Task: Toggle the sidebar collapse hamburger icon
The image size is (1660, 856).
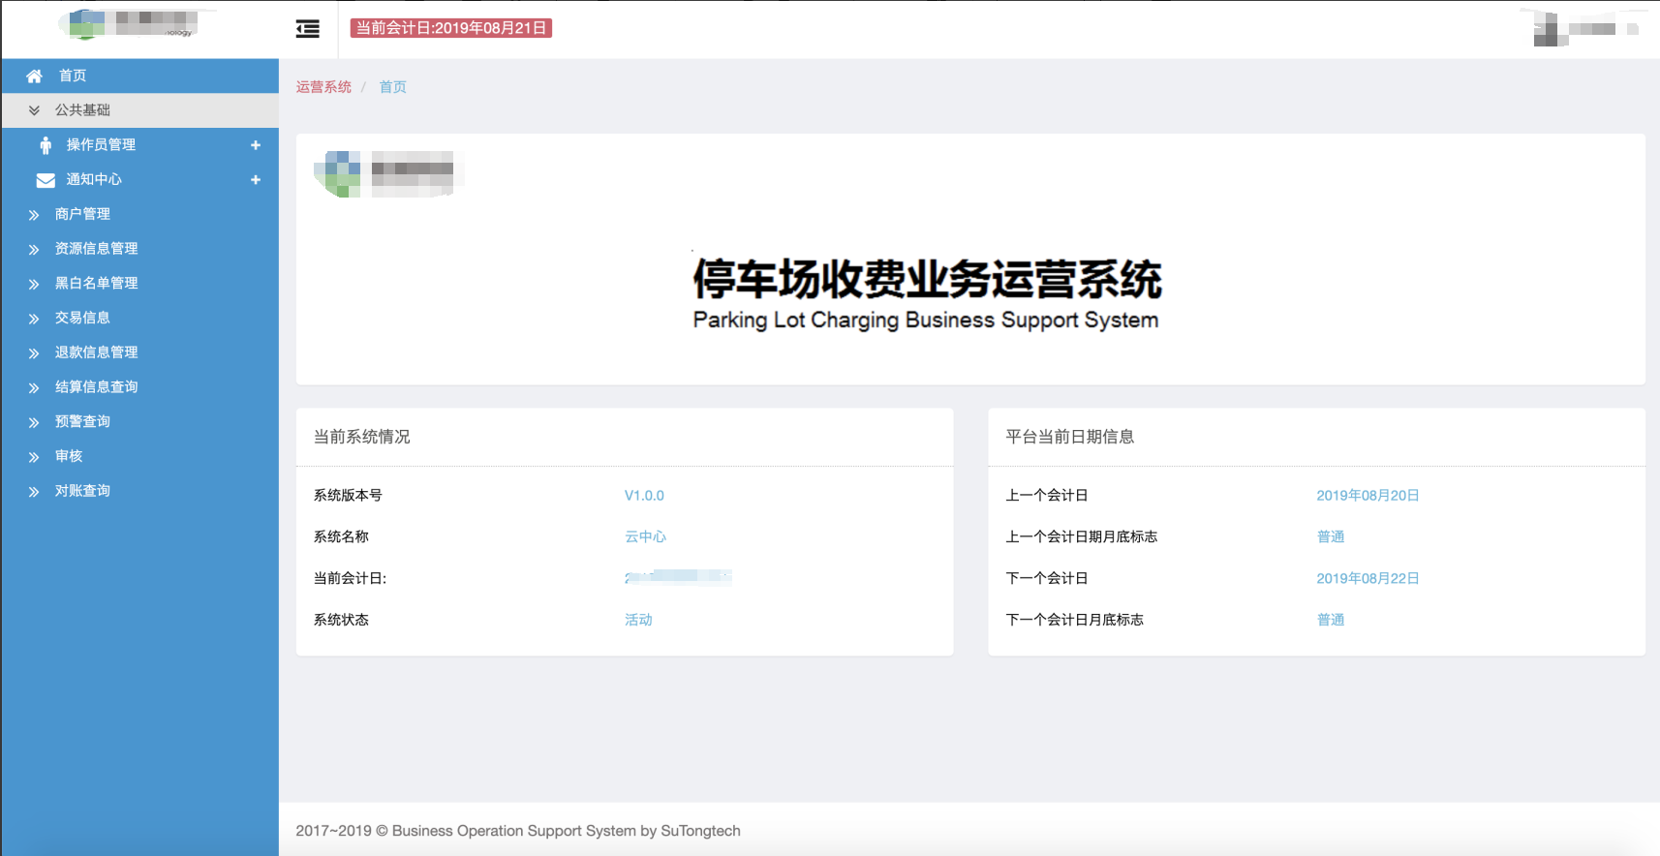Action: tap(307, 29)
